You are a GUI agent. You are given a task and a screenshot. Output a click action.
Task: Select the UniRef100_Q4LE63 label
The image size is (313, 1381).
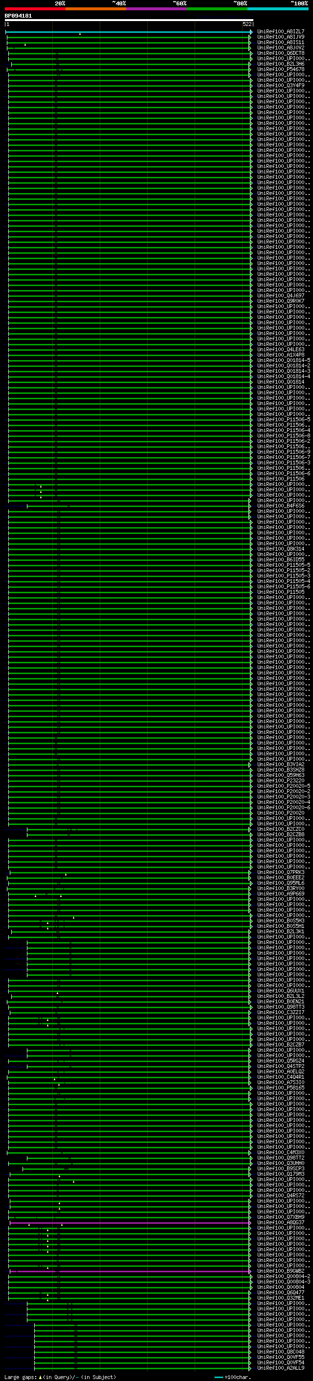click(280, 350)
